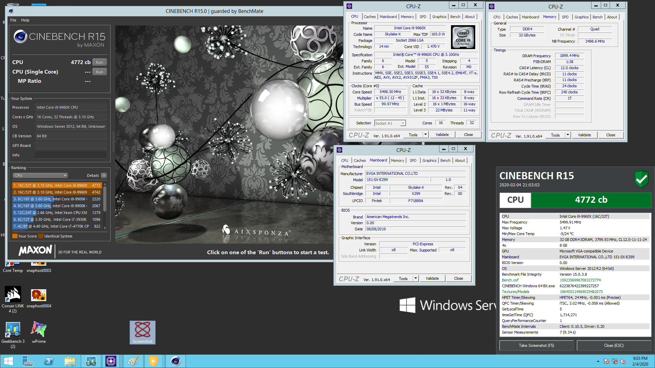Switch to SPD tab in CPU-Z Memory window

pyautogui.click(x=565, y=17)
